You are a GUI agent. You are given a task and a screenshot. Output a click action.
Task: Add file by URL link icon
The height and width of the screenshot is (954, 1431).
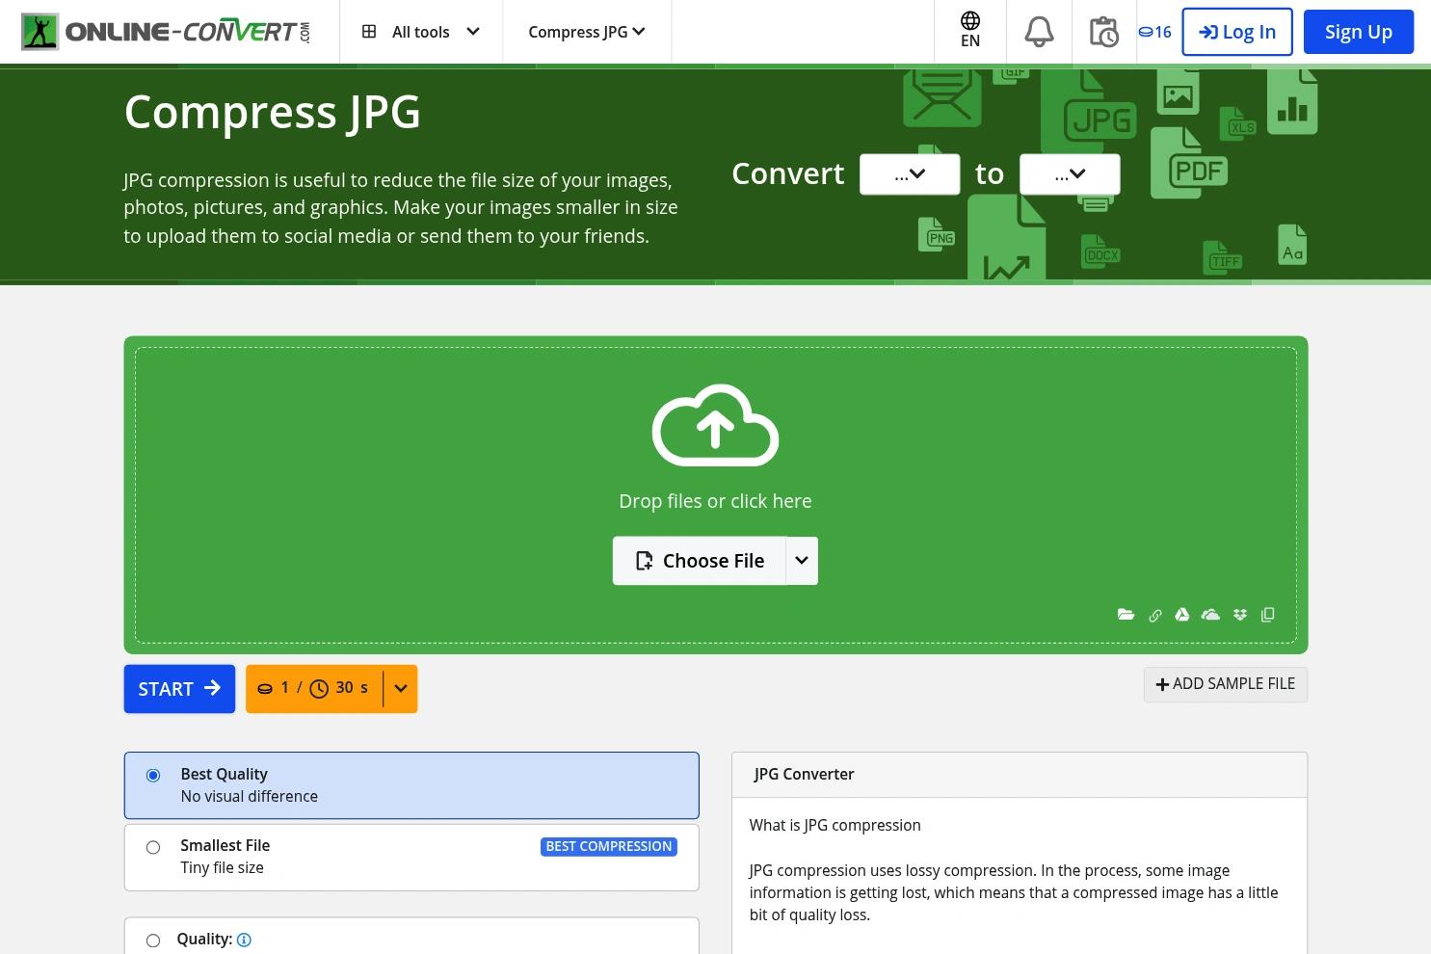tap(1154, 615)
